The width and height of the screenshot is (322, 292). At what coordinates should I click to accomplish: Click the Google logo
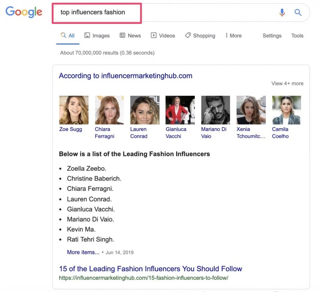24,12
